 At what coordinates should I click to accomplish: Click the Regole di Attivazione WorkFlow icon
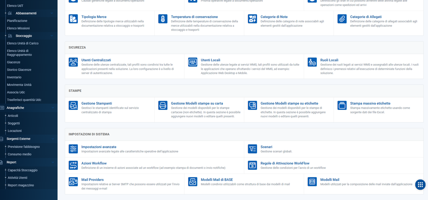coord(252,165)
